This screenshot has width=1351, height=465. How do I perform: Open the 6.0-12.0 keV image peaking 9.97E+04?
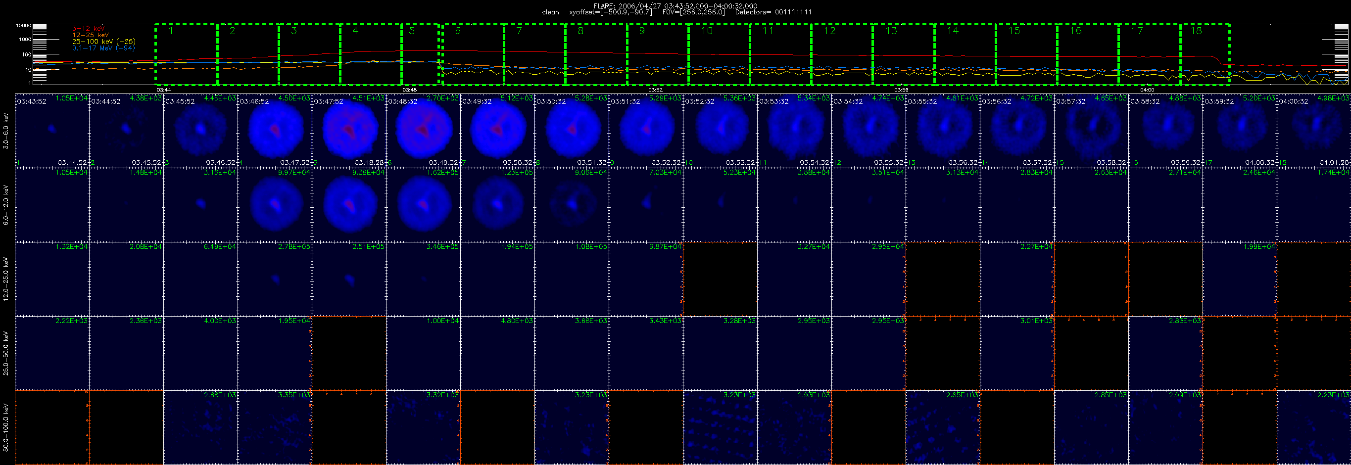tap(275, 205)
